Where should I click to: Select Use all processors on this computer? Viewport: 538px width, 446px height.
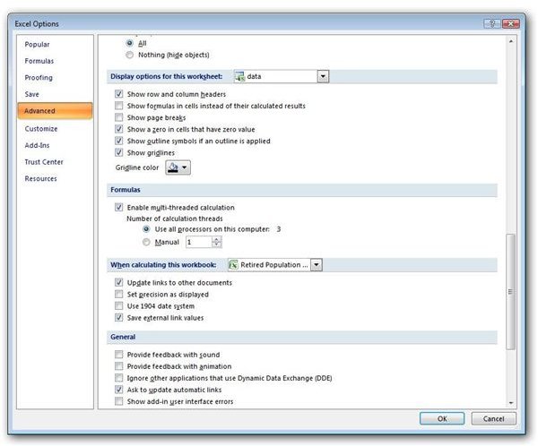tap(146, 229)
